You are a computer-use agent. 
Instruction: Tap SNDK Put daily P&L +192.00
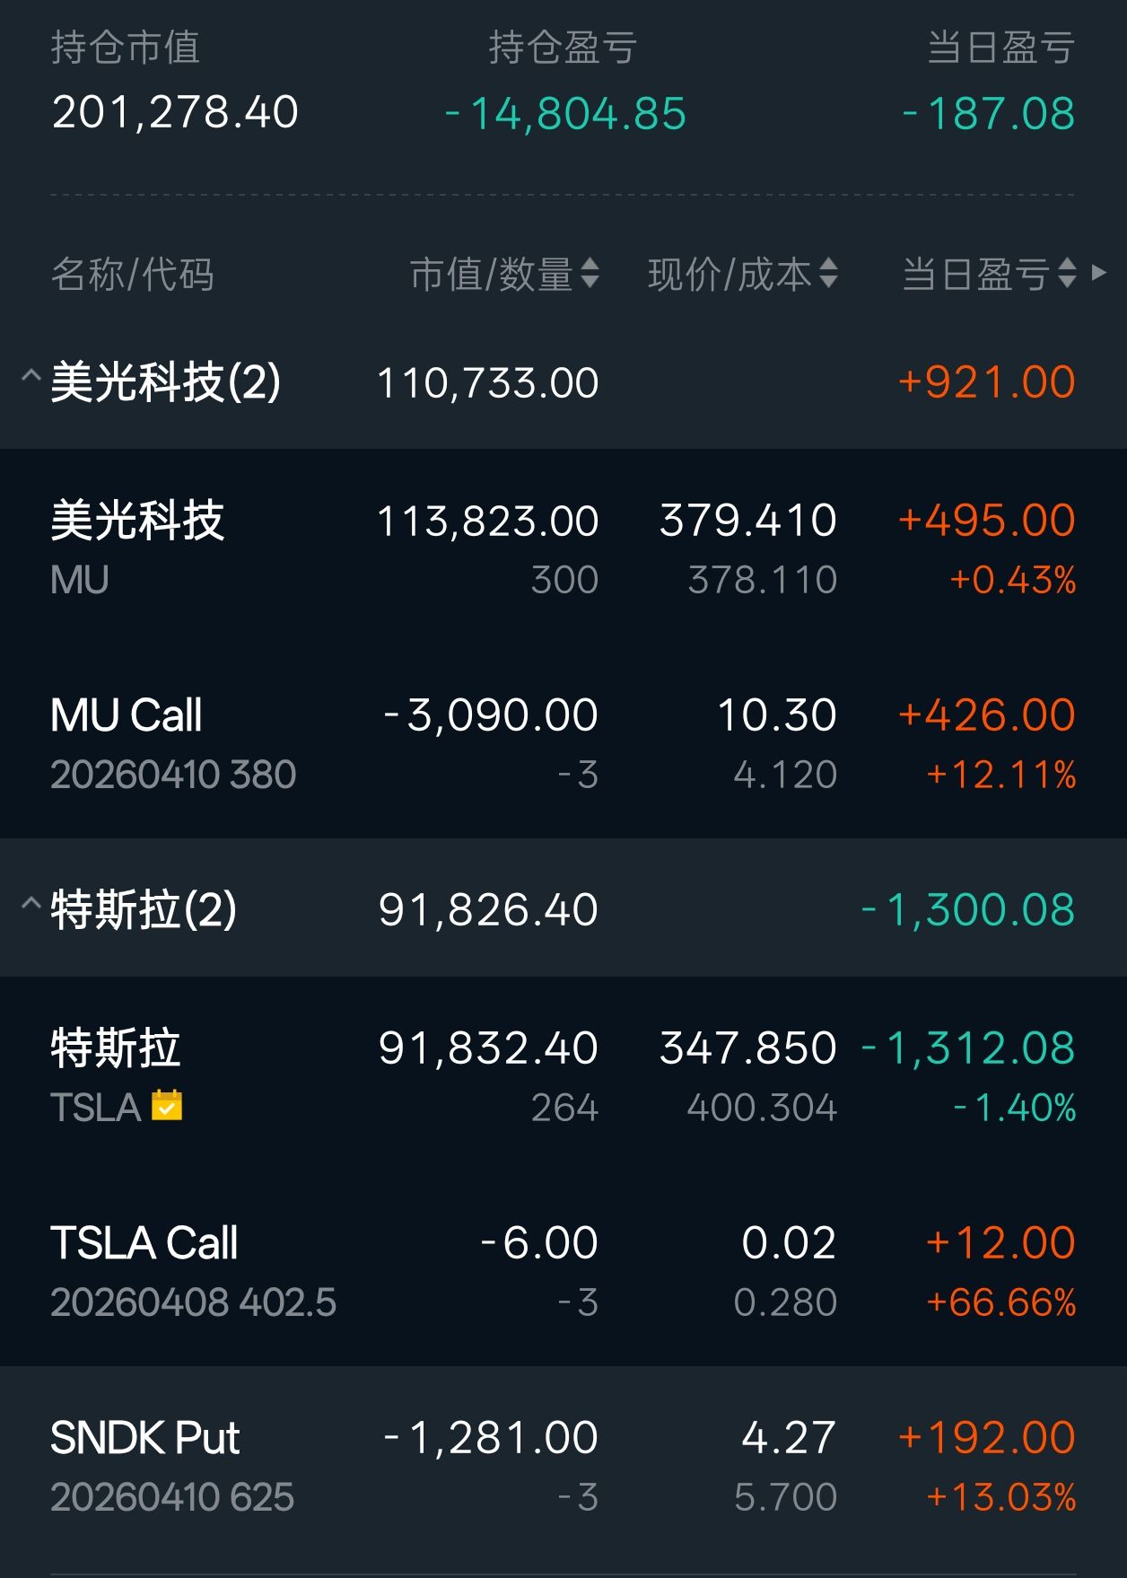(x=986, y=1438)
